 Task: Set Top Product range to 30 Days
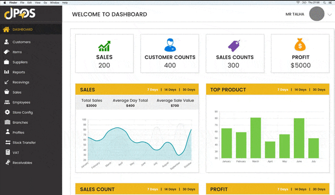(x=319, y=90)
